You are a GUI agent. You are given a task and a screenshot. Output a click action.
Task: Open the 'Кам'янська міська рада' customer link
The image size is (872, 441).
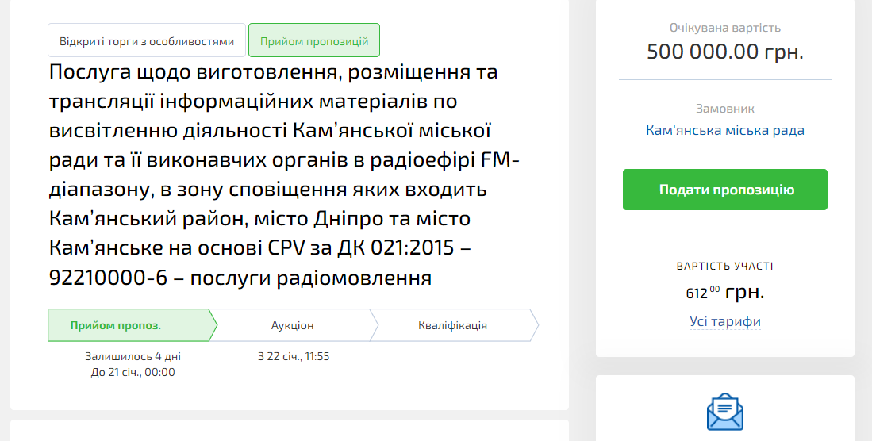(x=724, y=130)
